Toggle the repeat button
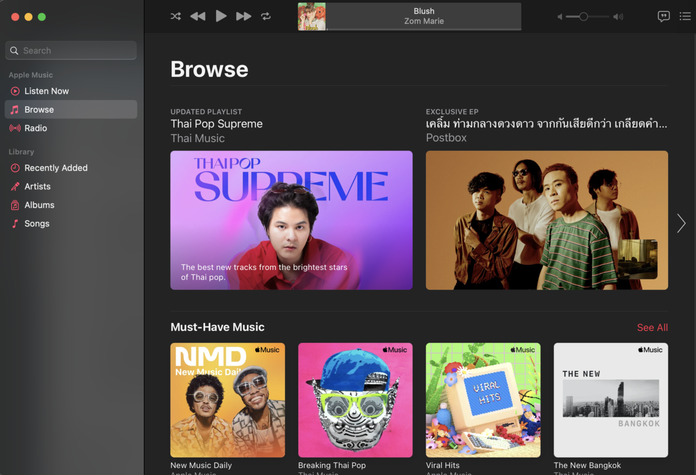Screen dimensions: 696x475 pyautogui.click(x=266, y=16)
